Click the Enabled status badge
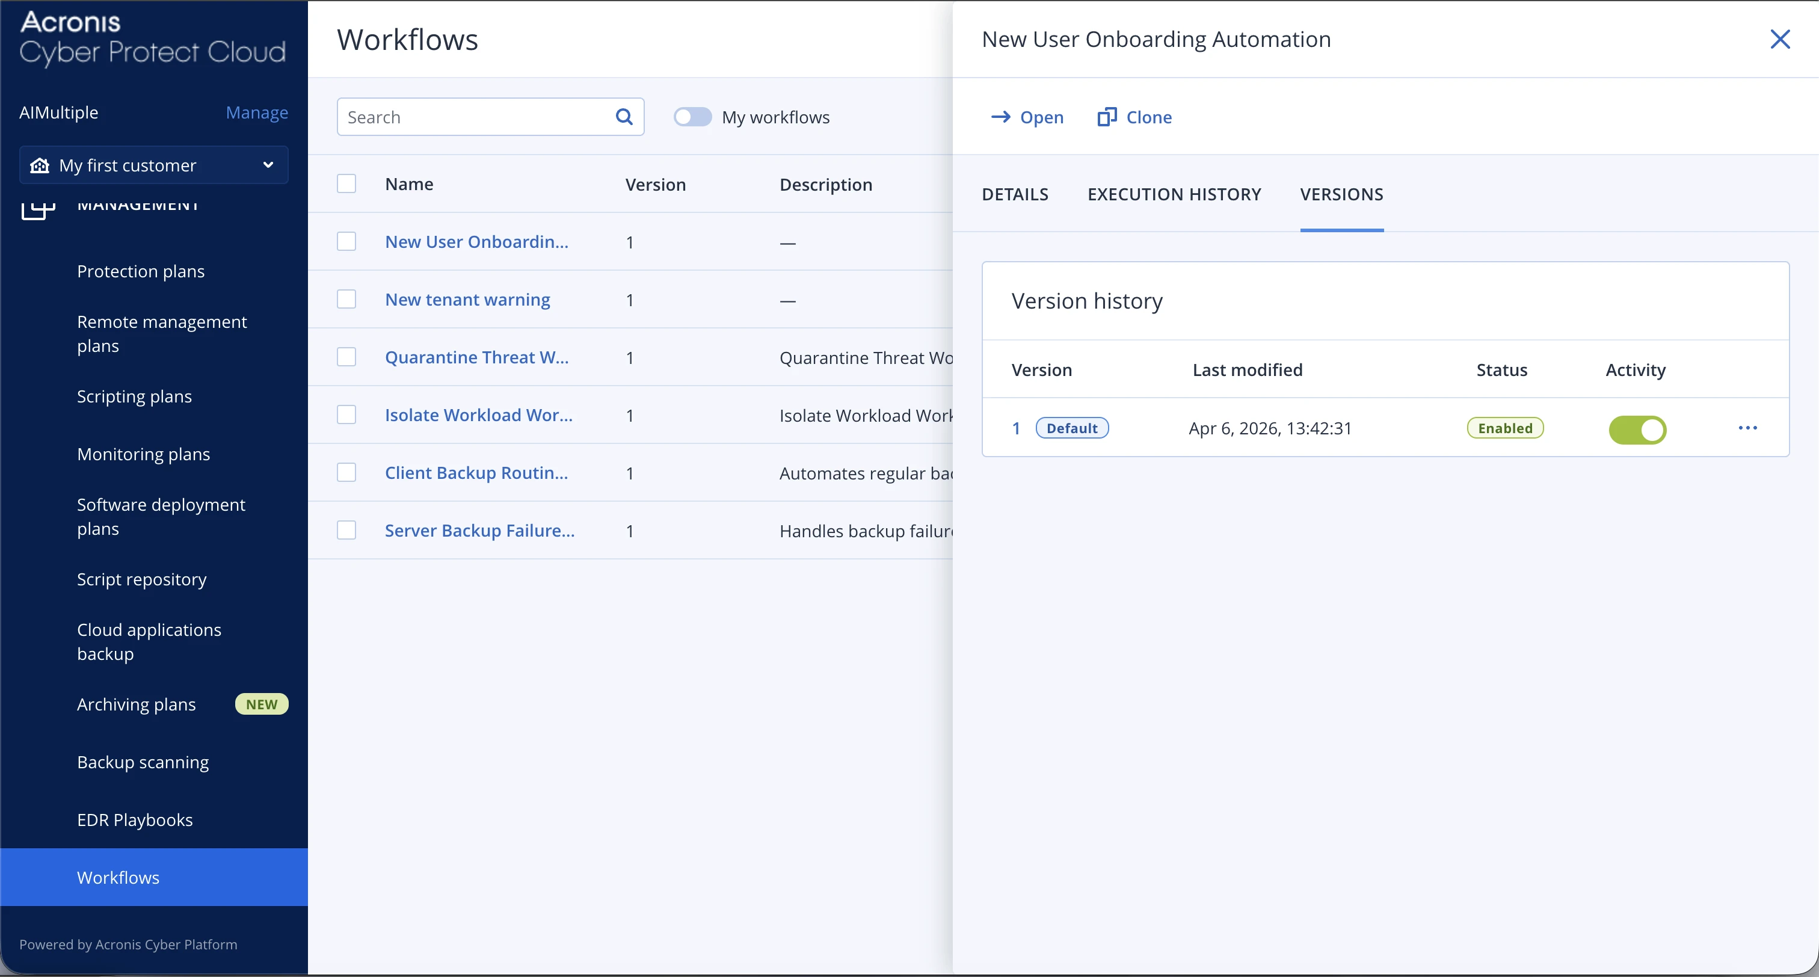1819x977 pixels. pyautogui.click(x=1505, y=428)
